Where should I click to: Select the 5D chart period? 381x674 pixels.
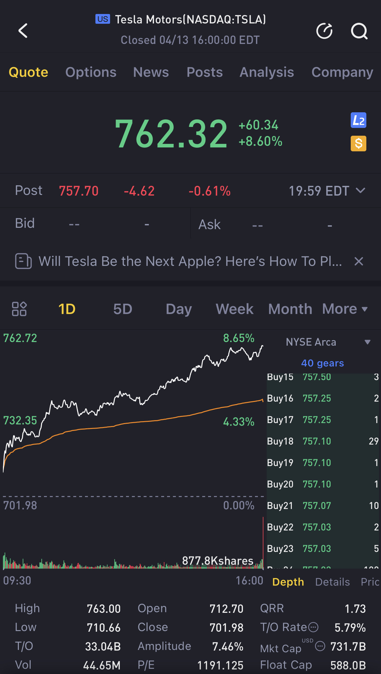pos(123,309)
